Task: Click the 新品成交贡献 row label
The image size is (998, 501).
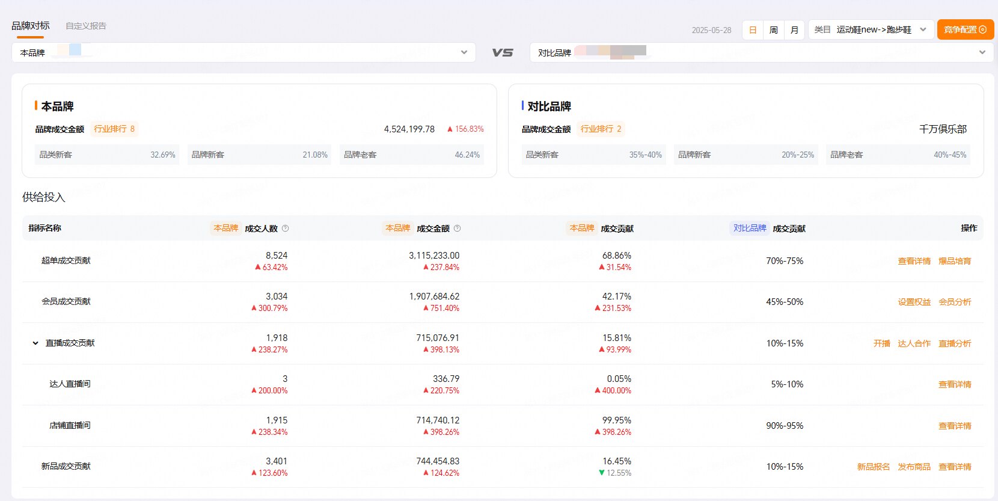Action: click(x=66, y=466)
